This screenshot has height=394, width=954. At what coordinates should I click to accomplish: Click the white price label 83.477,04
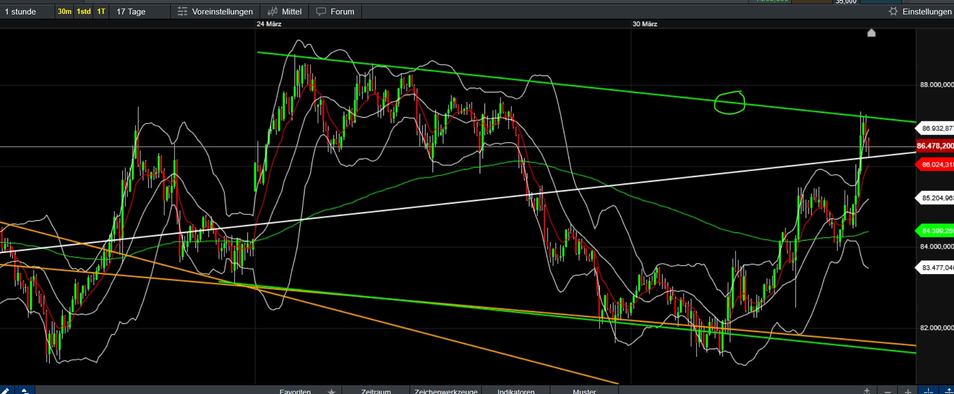pos(936,267)
